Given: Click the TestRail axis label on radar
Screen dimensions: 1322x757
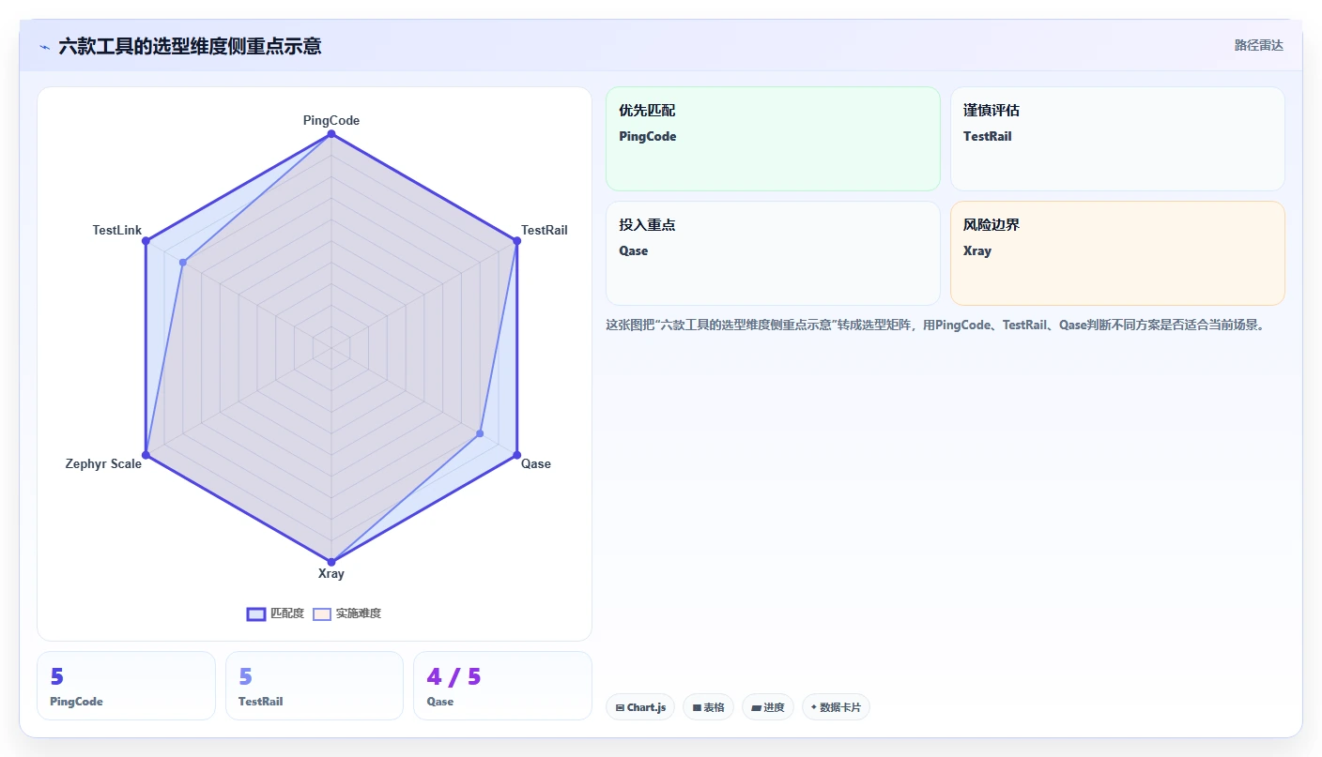Looking at the screenshot, I should [545, 230].
